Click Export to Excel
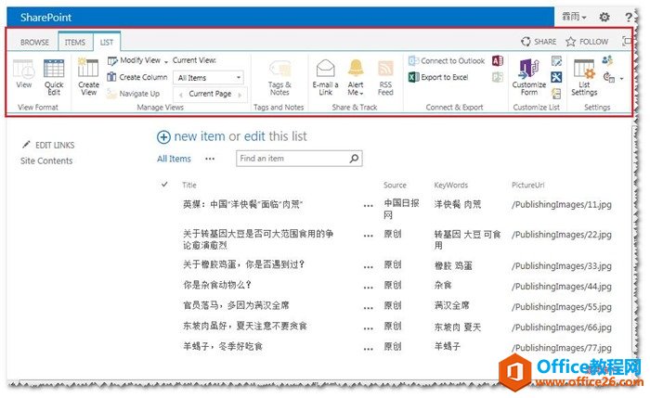The height and width of the screenshot is (398, 650). tap(438, 77)
